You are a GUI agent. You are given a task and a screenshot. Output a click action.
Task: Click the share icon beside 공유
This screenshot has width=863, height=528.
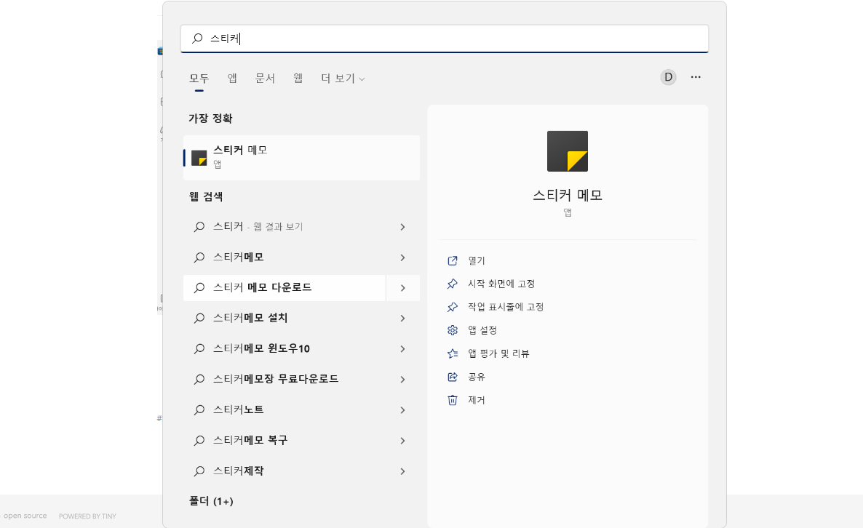pyautogui.click(x=453, y=377)
